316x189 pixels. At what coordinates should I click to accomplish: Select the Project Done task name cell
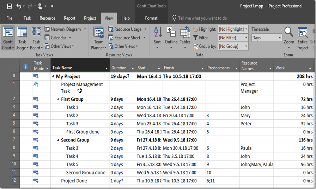[74, 181]
